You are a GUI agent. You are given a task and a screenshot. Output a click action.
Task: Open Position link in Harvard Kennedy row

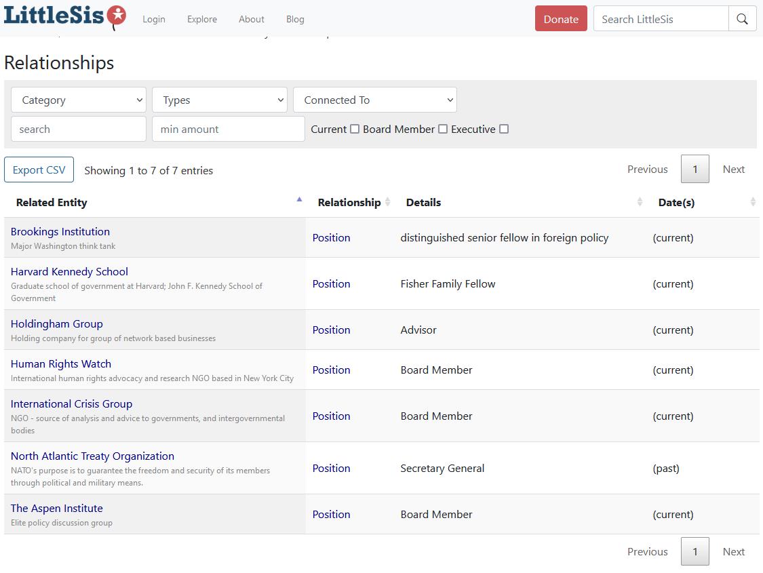tap(332, 284)
